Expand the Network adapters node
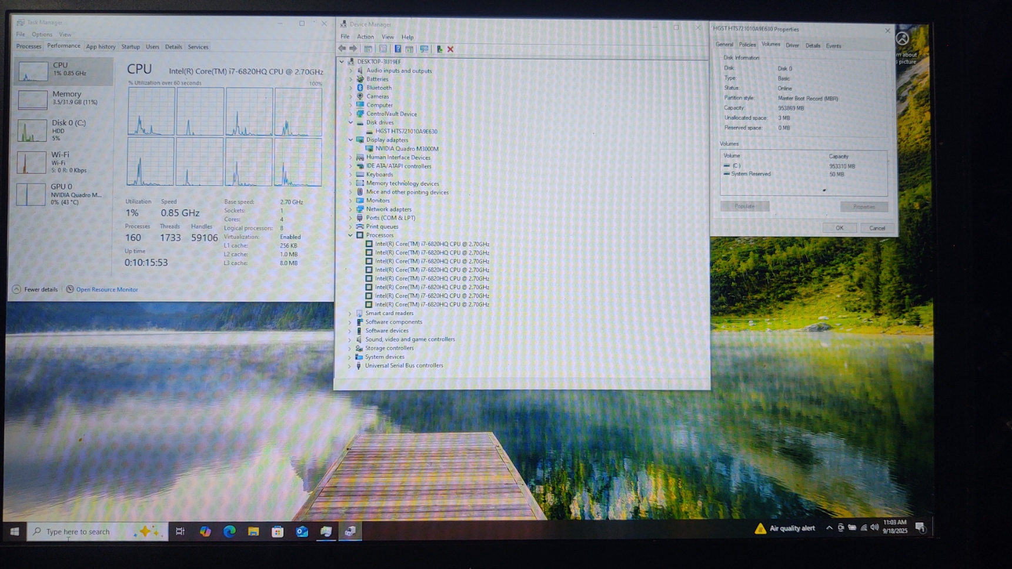The height and width of the screenshot is (569, 1012). point(351,209)
